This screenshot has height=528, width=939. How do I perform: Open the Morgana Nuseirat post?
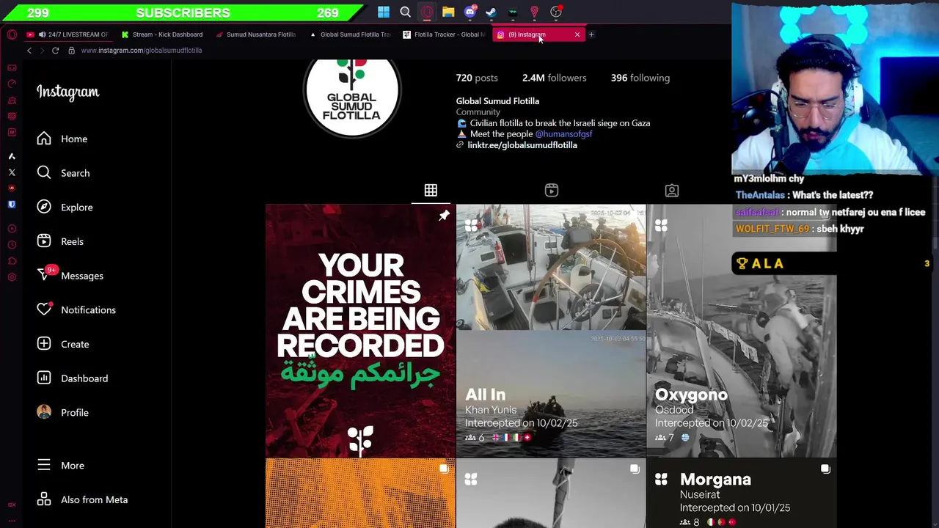pos(741,493)
